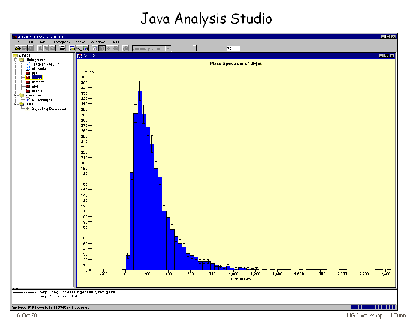
Task: Click the scissors Cut icon in toolbar
Action: [x=40, y=48]
